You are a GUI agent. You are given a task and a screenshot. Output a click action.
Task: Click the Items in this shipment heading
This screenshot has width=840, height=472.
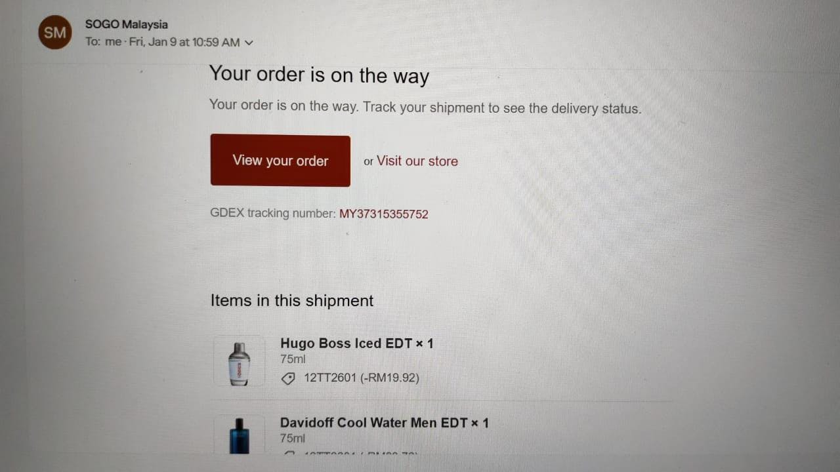point(292,301)
